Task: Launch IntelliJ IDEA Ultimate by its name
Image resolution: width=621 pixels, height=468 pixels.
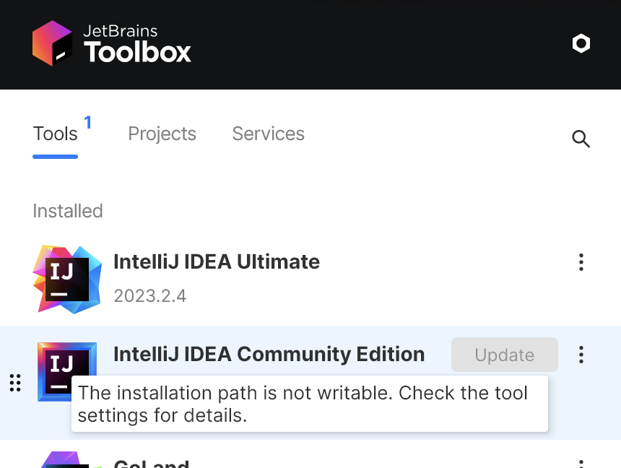Action: coord(217,261)
